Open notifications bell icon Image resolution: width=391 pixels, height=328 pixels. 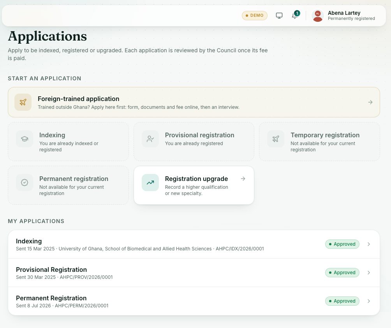295,15
